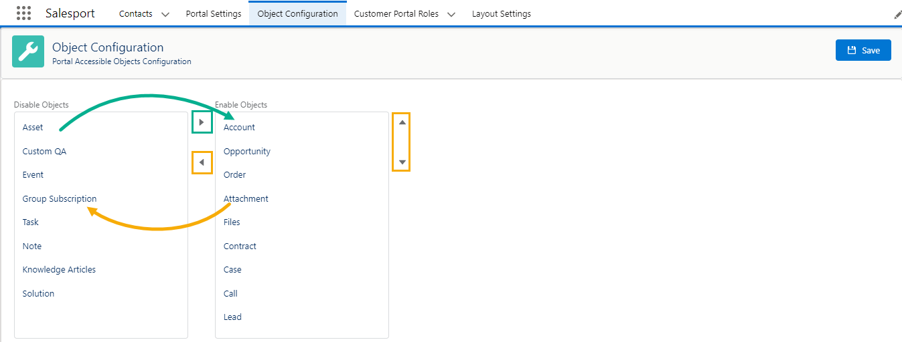Click the Object Configuration wrench icon
The image size is (902, 342).
28,51
